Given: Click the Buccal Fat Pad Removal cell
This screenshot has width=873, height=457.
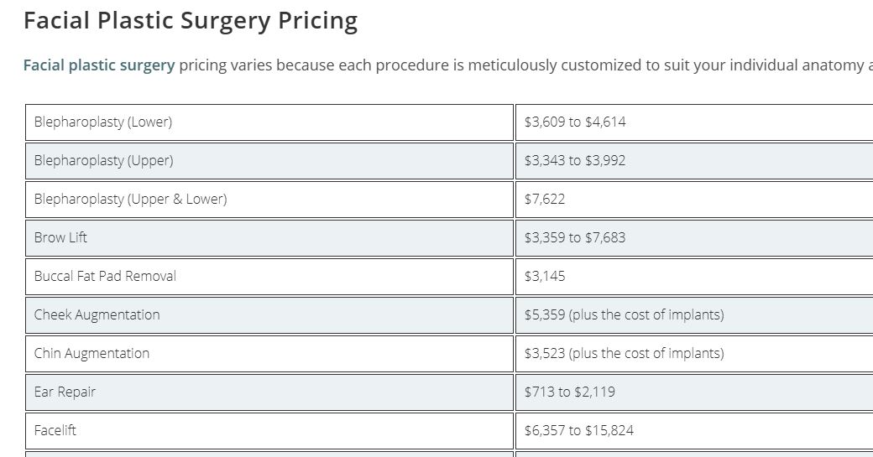Looking at the screenshot, I should [x=269, y=277].
